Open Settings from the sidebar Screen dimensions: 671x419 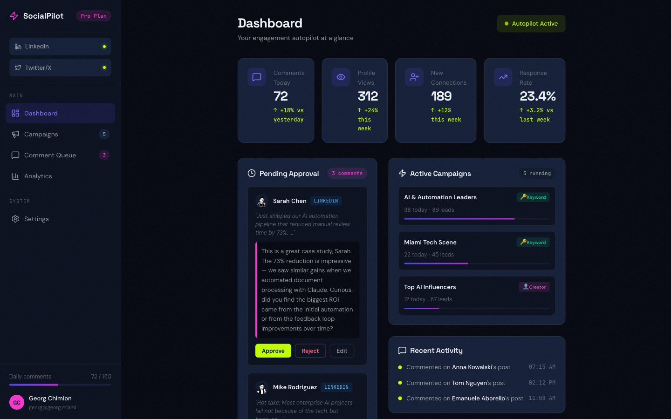coord(60,219)
